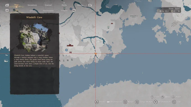Open Filters Search
191x107 pixels.
coord(116,102)
